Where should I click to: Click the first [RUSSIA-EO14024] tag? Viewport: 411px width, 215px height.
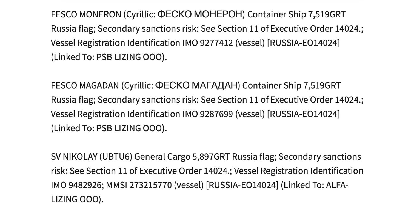(x=303, y=43)
